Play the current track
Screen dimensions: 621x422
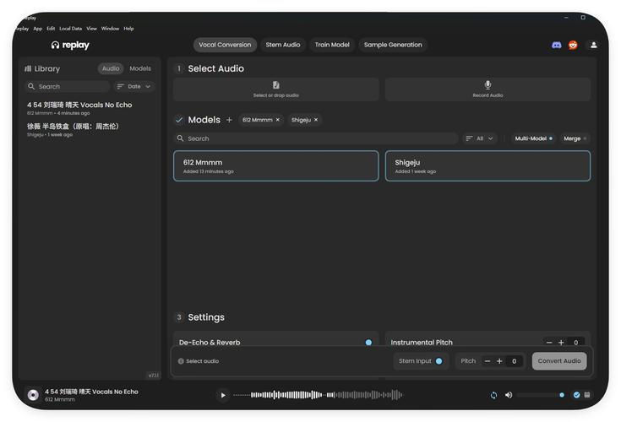click(x=223, y=395)
